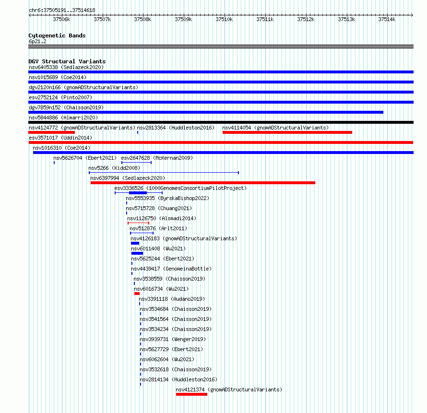Open dgv2120n166 (gnomADStructuralVariants) entry
This screenshot has height=413, width=427.
click(x=83, y=87)
